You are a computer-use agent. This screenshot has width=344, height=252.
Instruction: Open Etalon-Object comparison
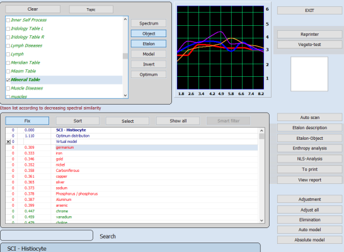(x=309, y=138)
